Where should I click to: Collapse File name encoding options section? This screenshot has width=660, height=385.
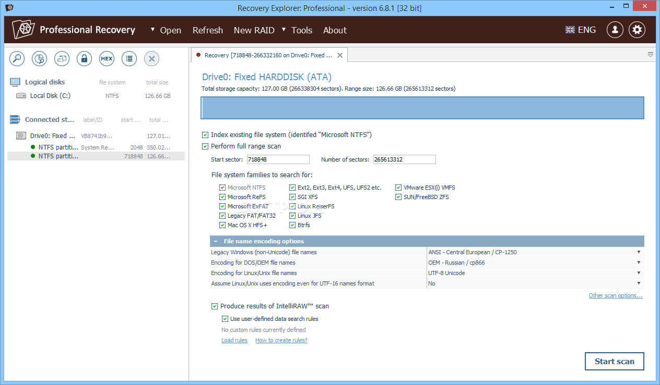tap(215, 241)
